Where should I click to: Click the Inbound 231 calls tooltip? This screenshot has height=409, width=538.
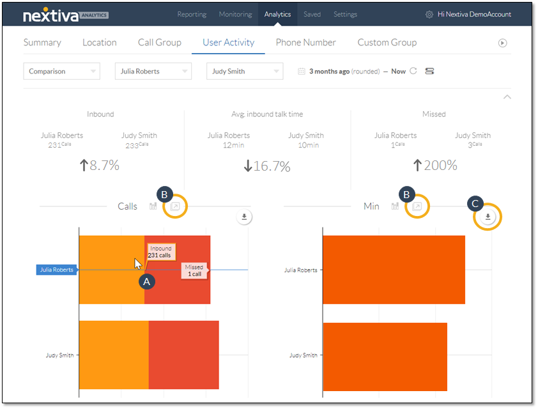[161, 252]
